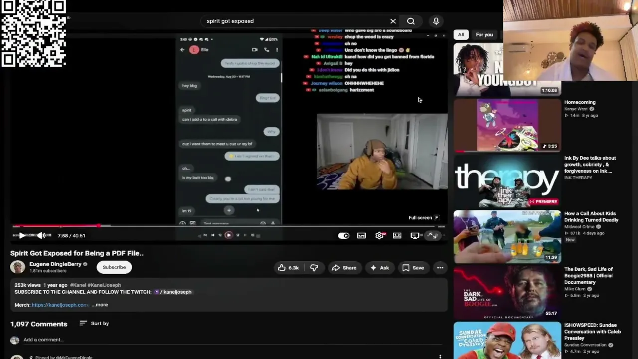
Task: Open the Mike Clum channel link
Action: coord(575,289)
